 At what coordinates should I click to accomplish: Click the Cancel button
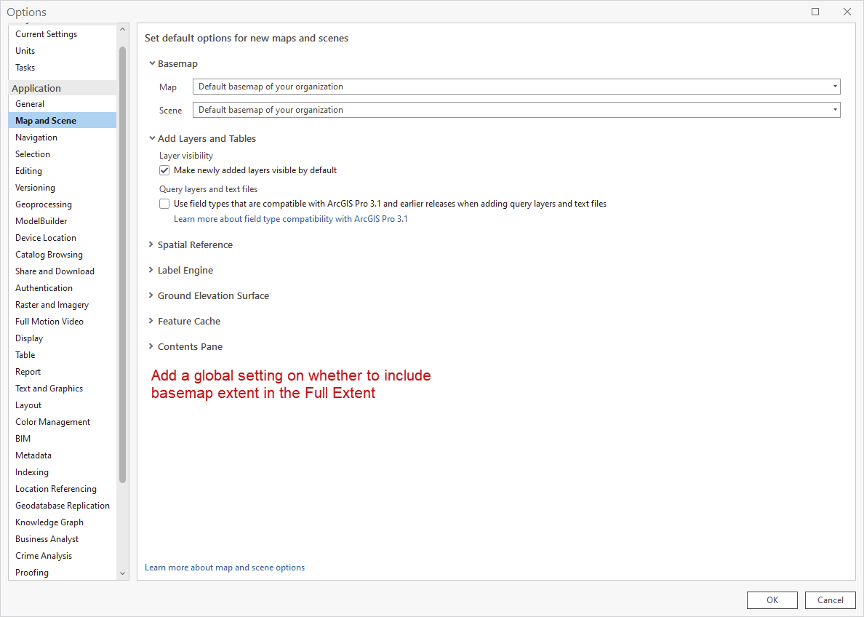[x=831, y=600]
